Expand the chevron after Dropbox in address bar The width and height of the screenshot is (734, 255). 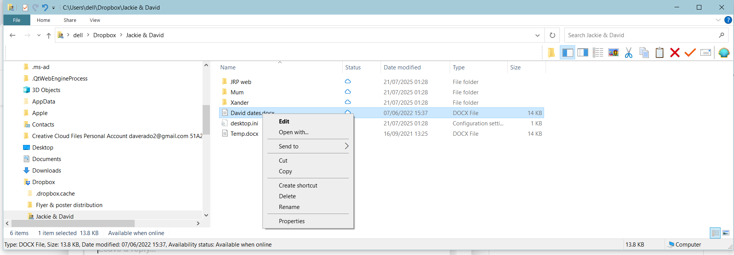point(121,35)
